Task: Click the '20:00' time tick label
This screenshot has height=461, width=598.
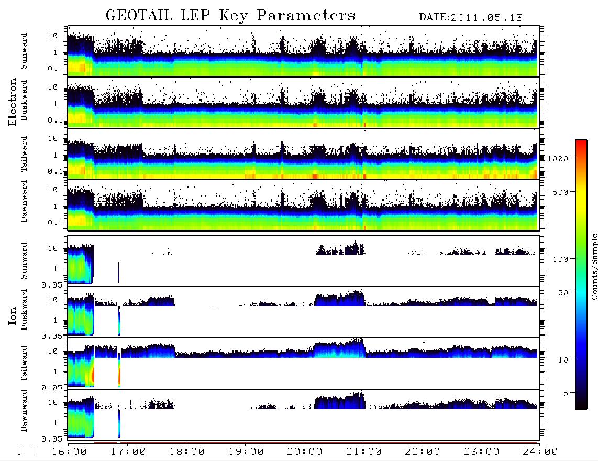Action: pos(305,452)
